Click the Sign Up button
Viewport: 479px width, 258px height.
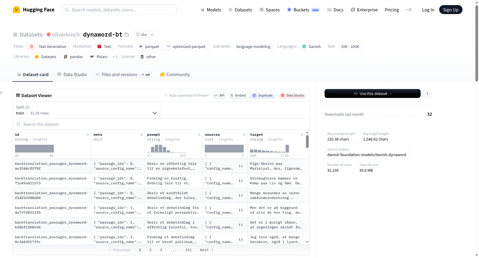(x=451, y=10)
